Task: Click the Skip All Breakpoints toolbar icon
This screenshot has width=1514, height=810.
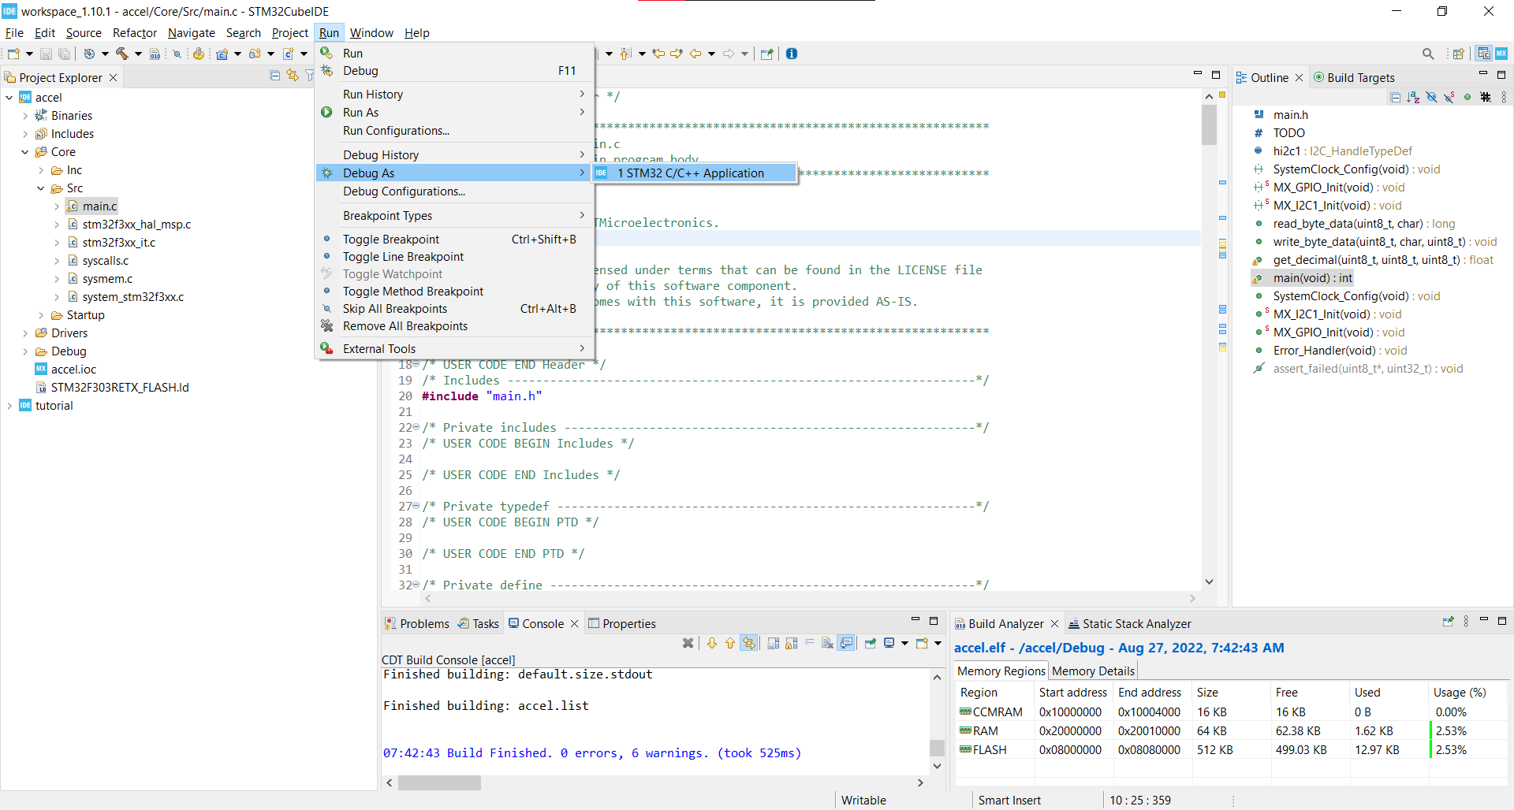Action: pos(177,54)
